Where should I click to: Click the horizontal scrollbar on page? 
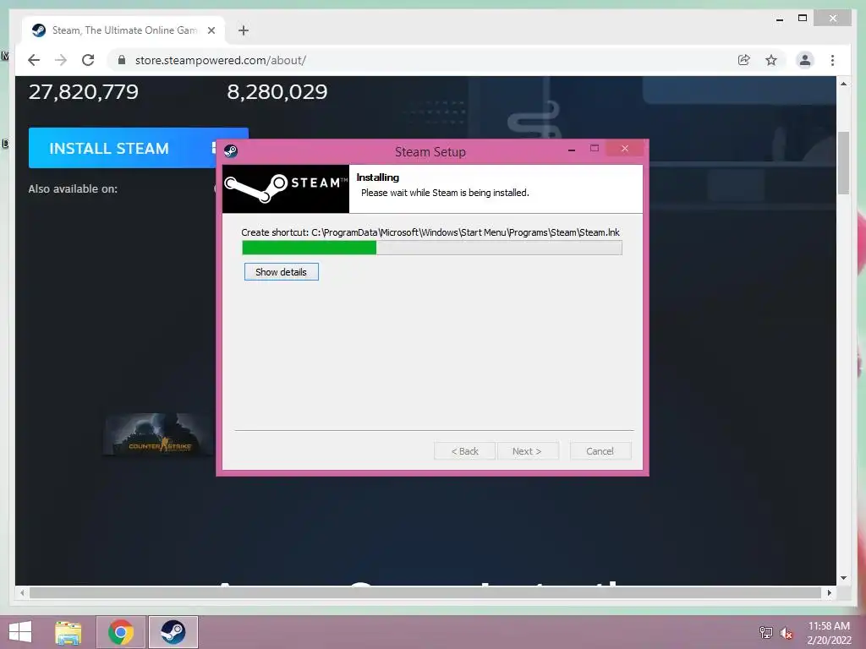point(425,592)
